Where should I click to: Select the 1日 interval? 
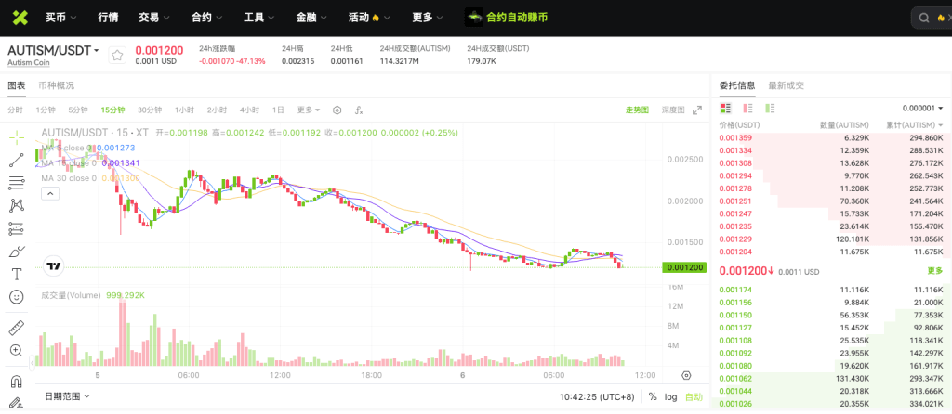tap(278, 110)
